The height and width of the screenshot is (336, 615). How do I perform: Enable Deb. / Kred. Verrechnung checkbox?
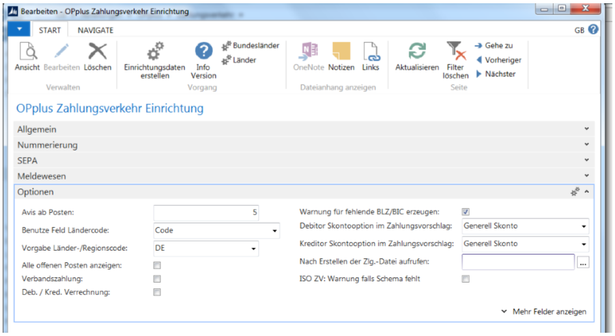[157, 292]
